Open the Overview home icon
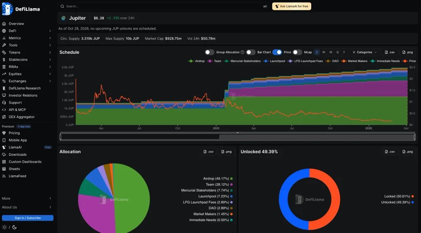The height and width of the screenshot is (233, 421). coord(4,23)
